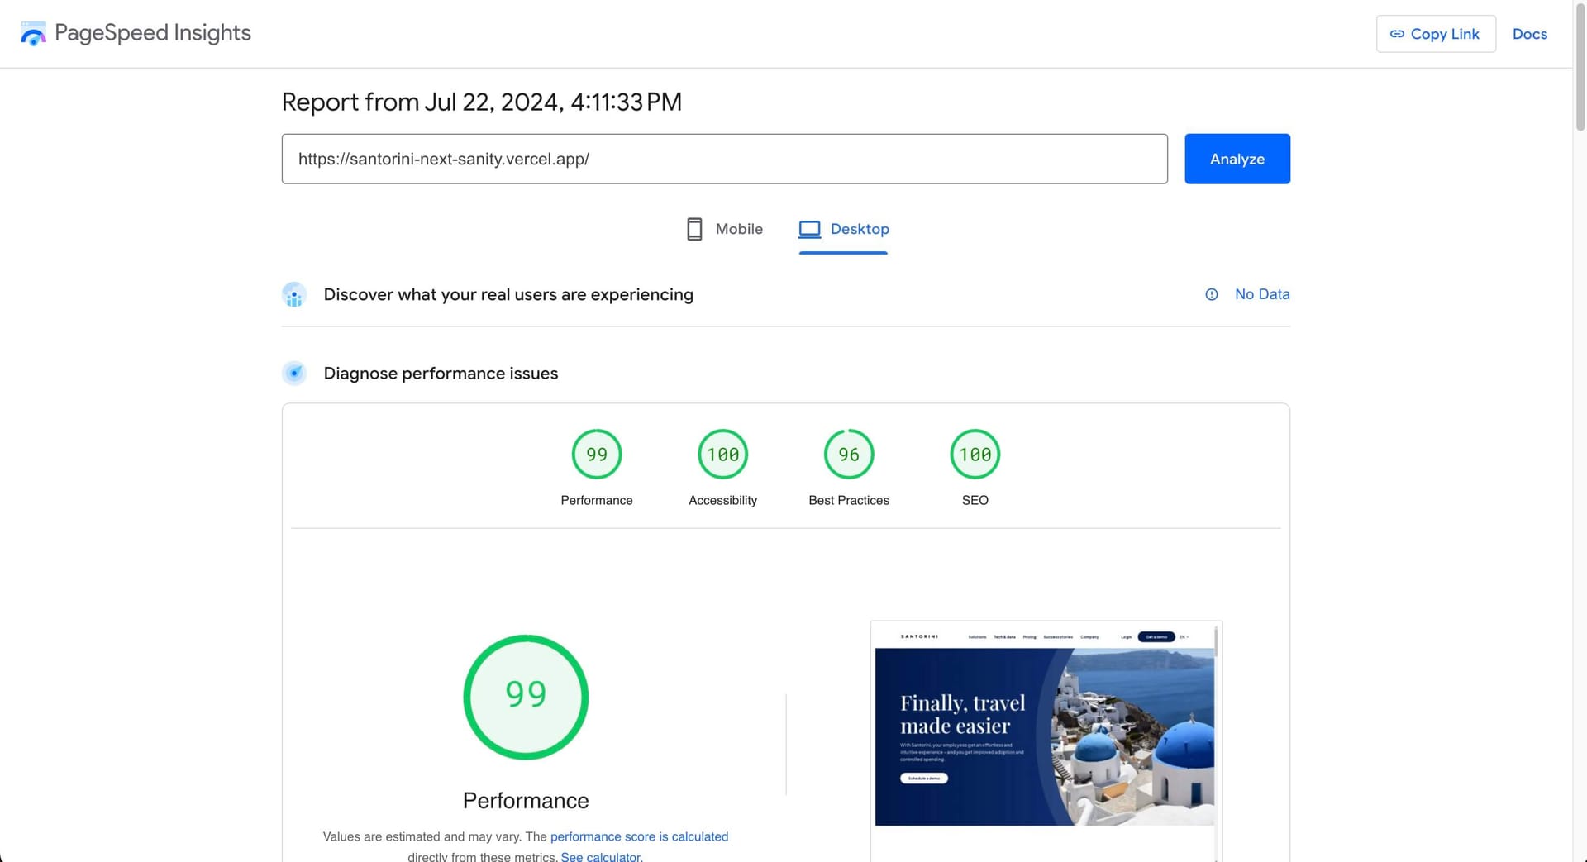This screenshot has height=862, width=1587.
Task: Click the chain icon on Copy Link
Action: click(x=1398, y=34)
